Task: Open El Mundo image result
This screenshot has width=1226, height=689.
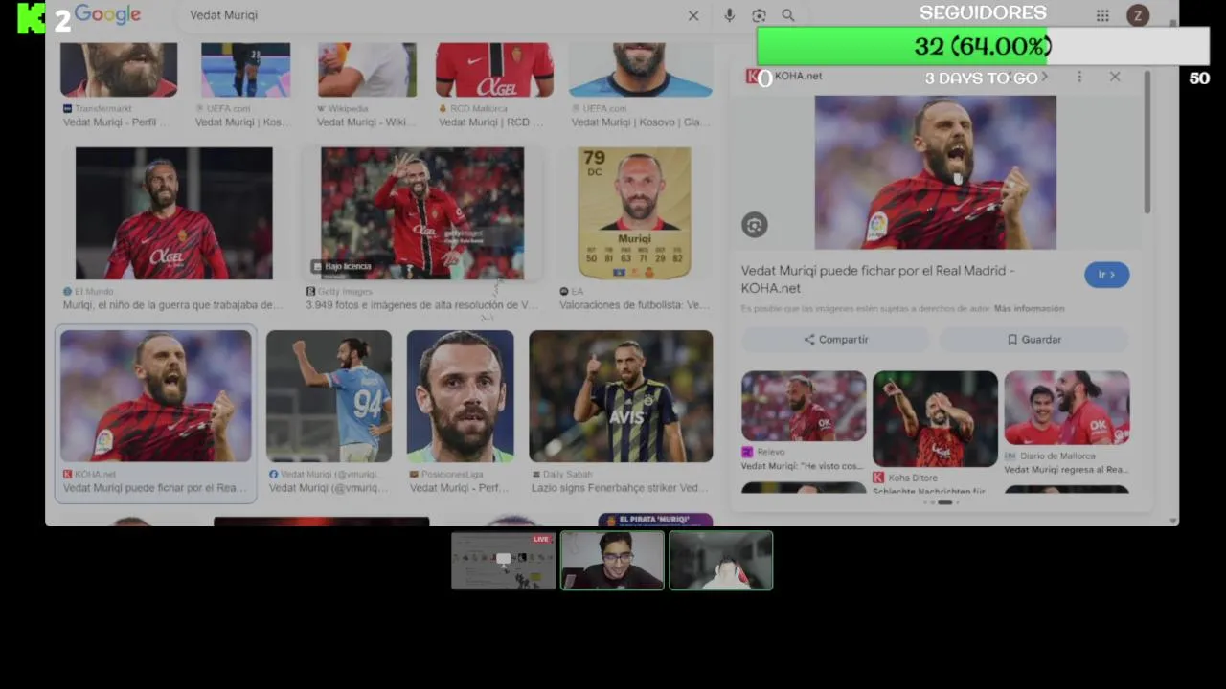Action: [174, 213]
